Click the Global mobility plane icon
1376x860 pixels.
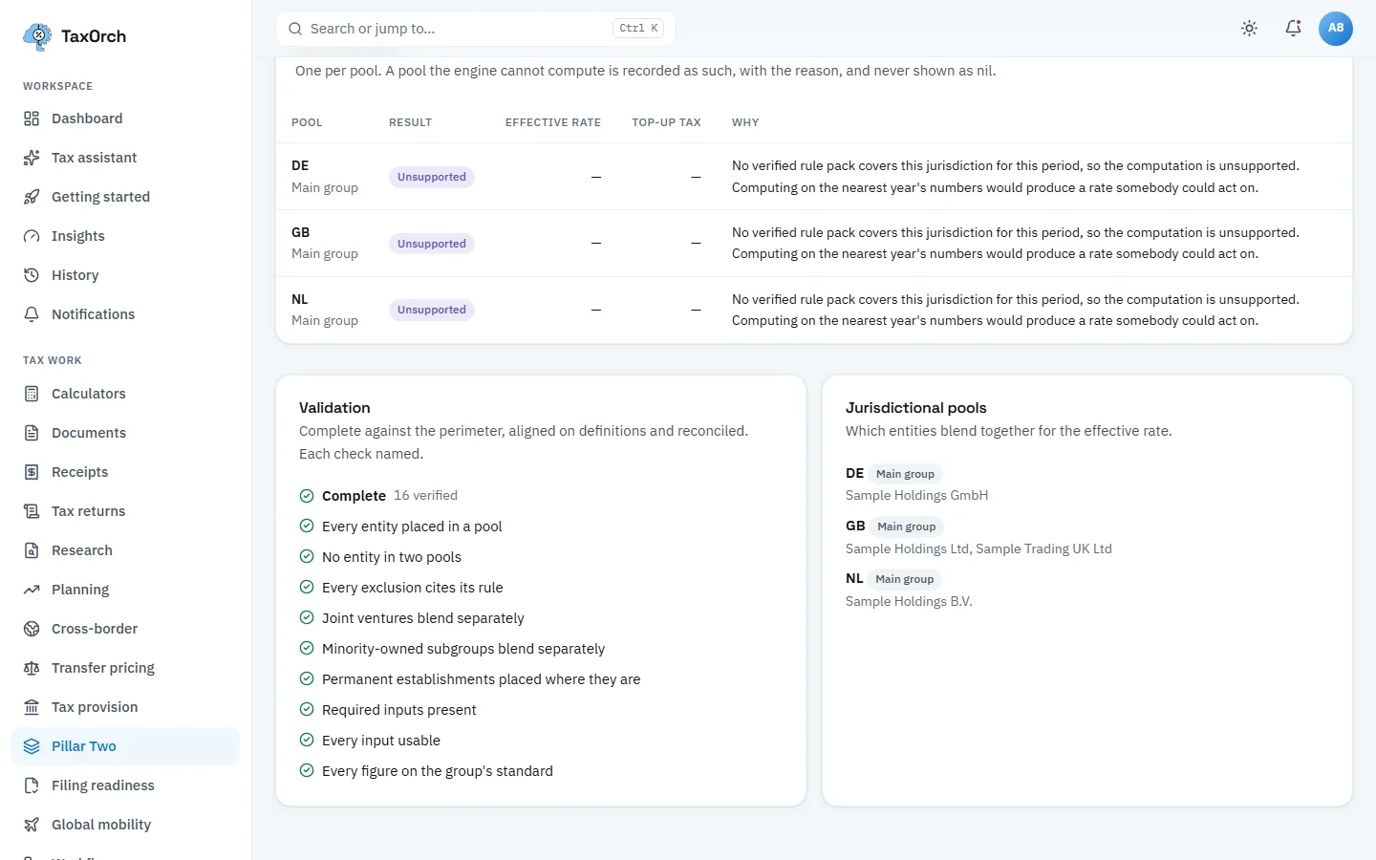[x=32, y=825]
